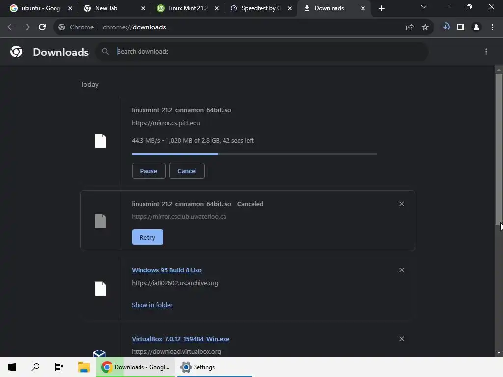This screenshot has width=503, height=377.
Task: Click the share page icon in address bar
Action: (x=410, y=27)
